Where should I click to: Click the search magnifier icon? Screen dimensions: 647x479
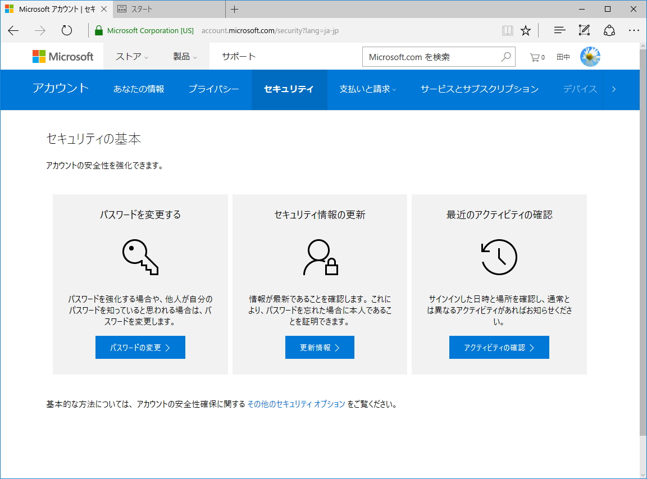(x=505, y=56)
